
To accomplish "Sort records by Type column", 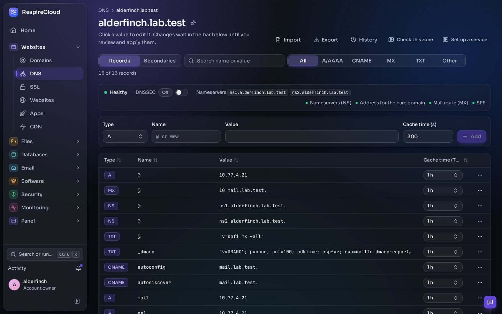I will [112, 160].
